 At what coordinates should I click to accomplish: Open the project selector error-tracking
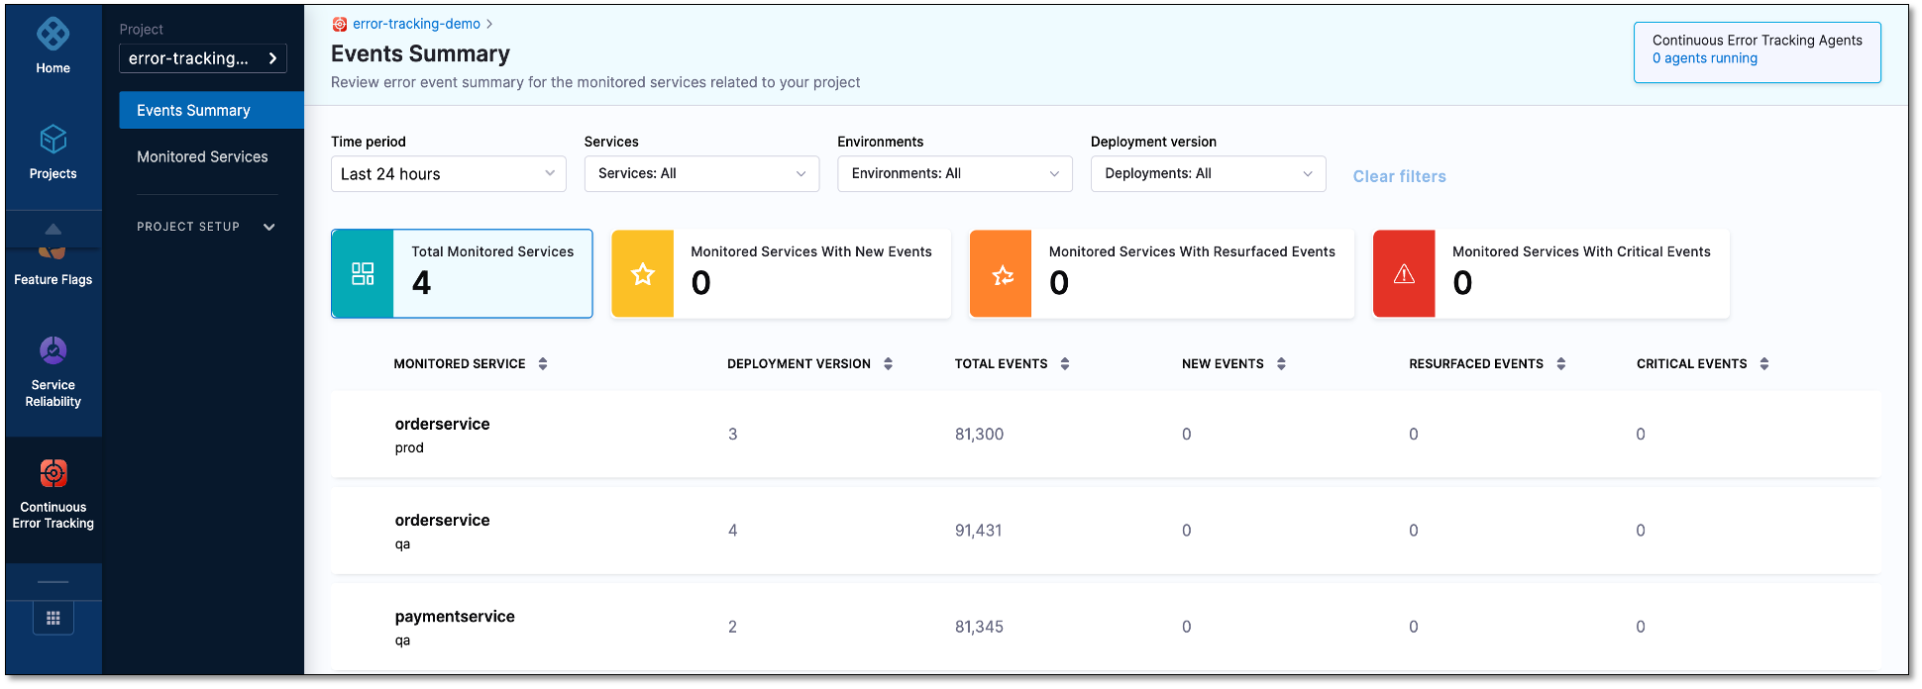(x=203, y=58)
